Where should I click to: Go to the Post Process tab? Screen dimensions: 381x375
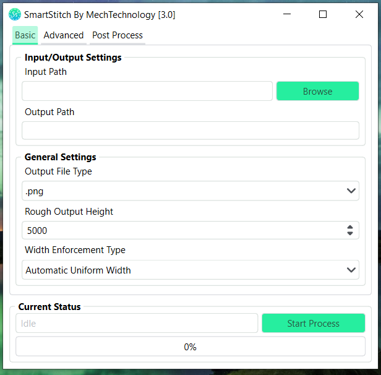point(118,35)
